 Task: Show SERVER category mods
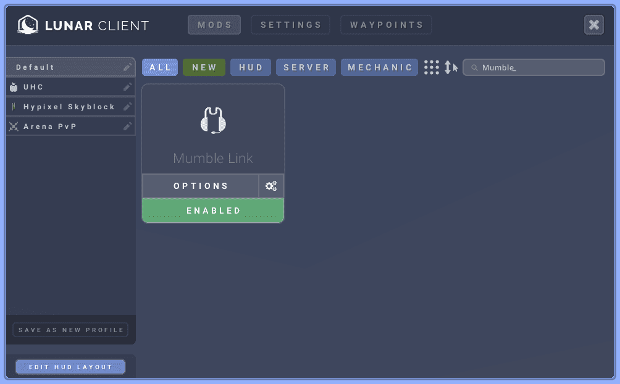pyautogui.click(x=306, y=67)
